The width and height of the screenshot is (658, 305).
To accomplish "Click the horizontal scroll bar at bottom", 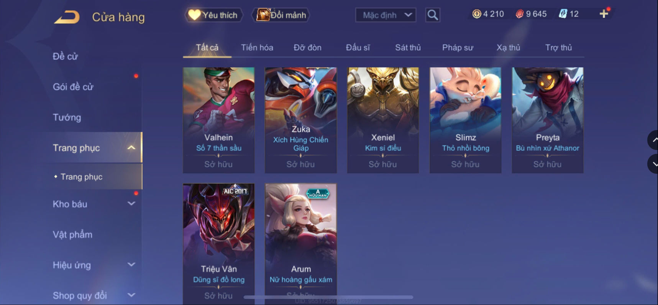I will [328, 297].
